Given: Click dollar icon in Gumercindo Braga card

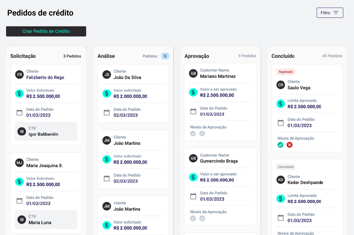Looking at the screenshot, I should [x=193, y=177].
